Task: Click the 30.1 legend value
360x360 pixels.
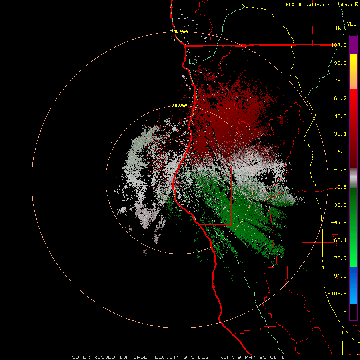Action: click(340, 134)
